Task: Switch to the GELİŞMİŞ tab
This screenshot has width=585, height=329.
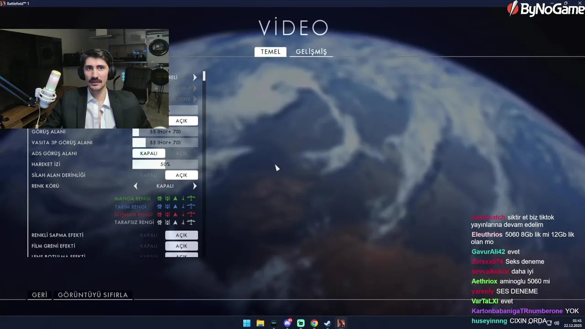Action: (311, 52)
